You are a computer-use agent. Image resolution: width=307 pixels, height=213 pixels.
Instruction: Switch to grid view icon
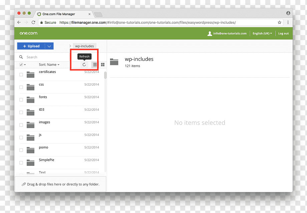click(x=102, y=65)
